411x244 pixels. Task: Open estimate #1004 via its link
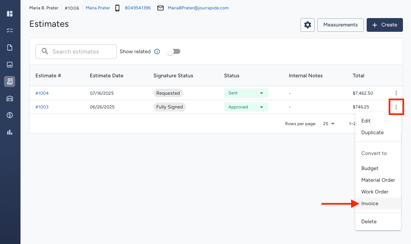click(42, 93)
